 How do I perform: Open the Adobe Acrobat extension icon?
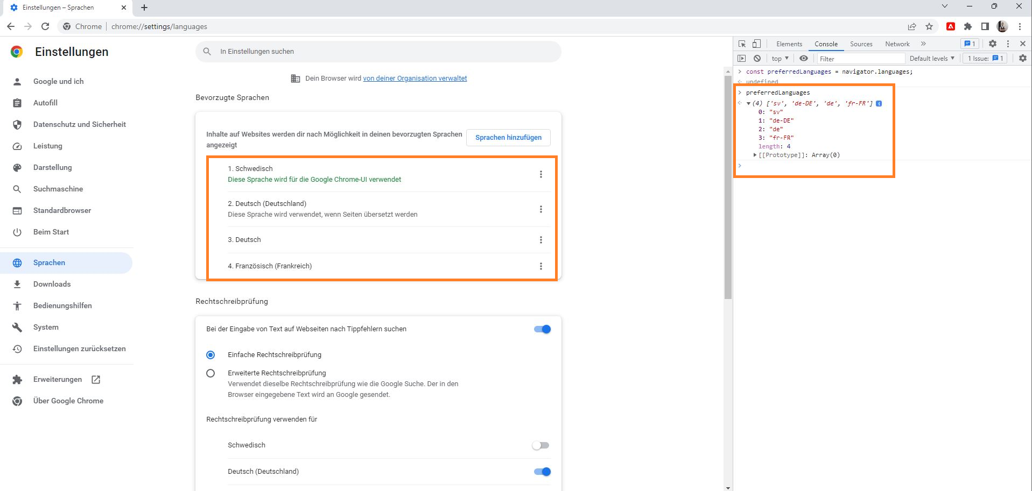(950, 26)
